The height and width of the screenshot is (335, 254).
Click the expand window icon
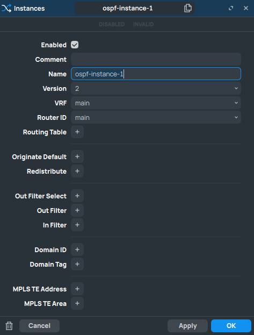[x=231, y=8]
